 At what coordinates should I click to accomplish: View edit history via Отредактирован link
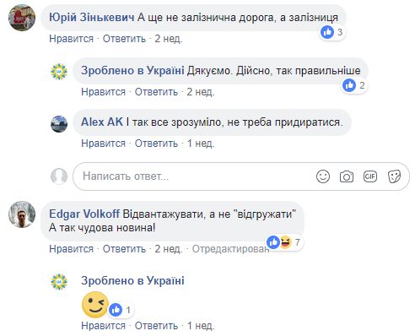[x=230, y=249]
